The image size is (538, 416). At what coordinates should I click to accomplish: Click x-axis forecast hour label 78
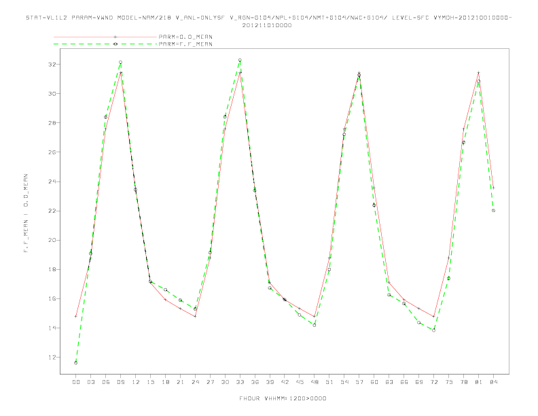tap(463, 382)
